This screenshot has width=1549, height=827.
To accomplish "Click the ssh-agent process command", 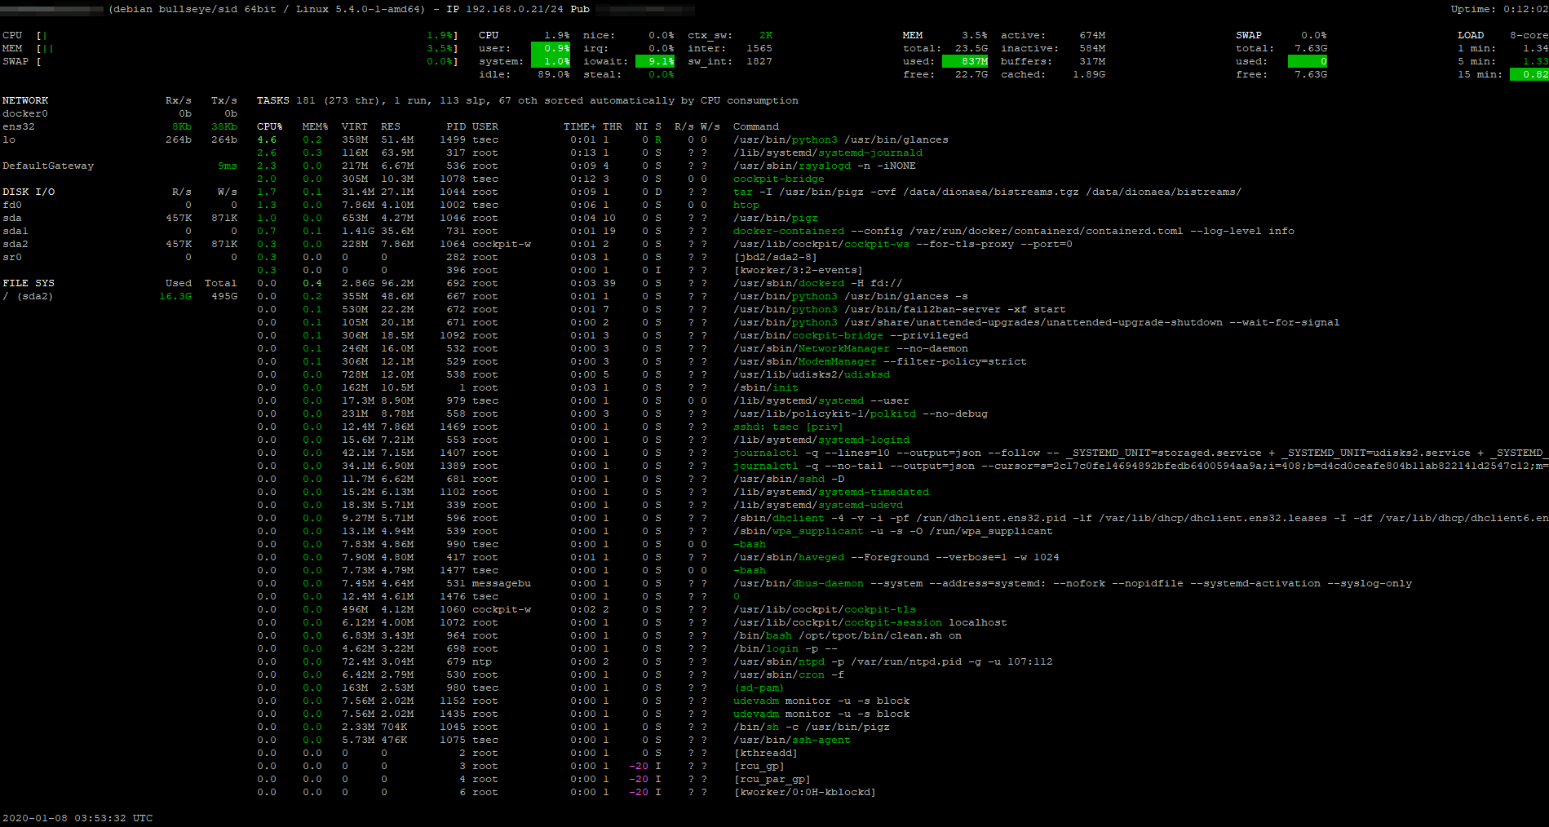I will tap(792, 740).
